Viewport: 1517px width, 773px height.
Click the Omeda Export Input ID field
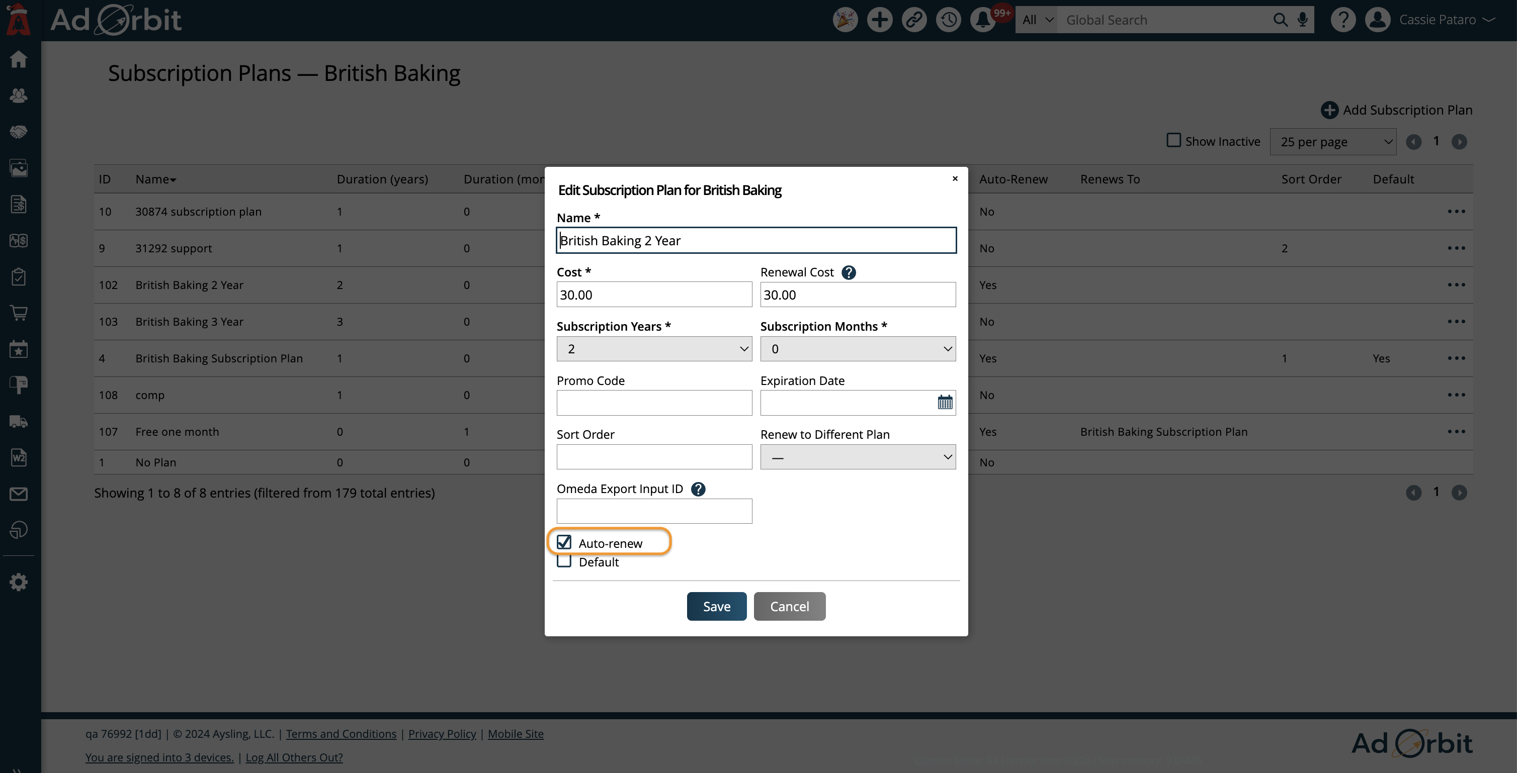point(654,511)
